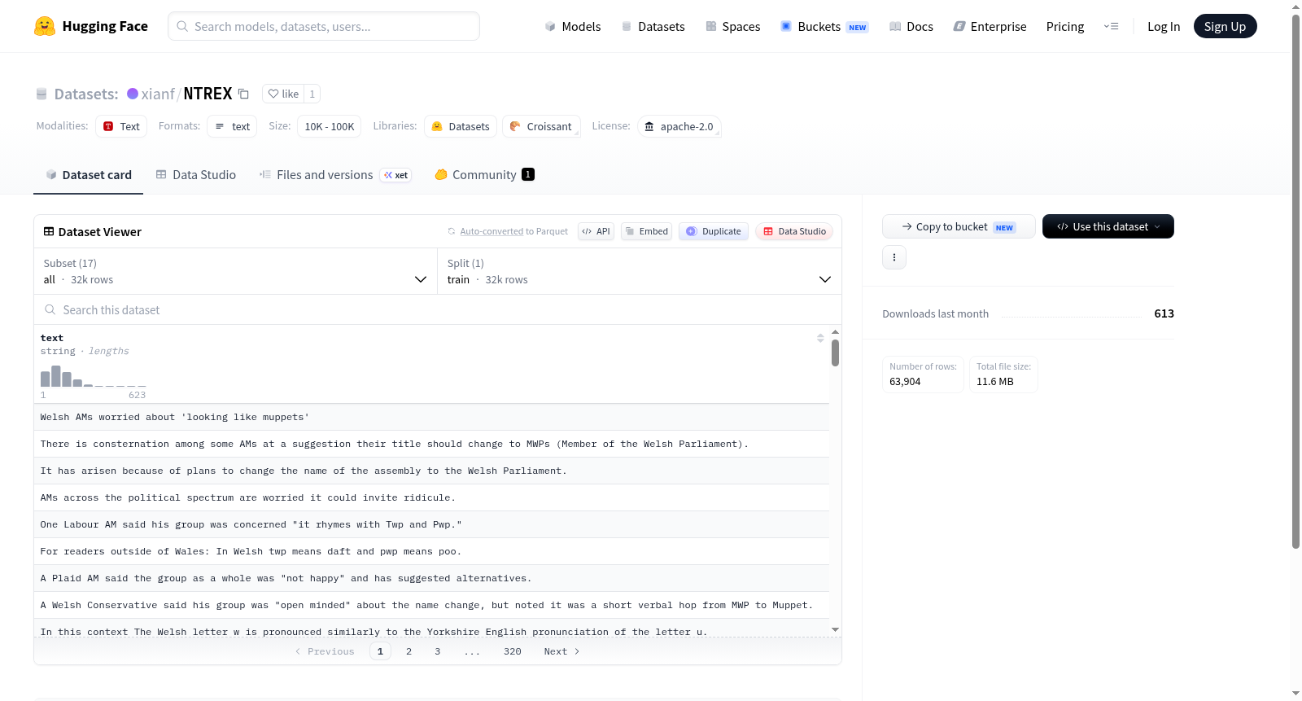
Task: Click the Embed button
Action: pos(646,231)
